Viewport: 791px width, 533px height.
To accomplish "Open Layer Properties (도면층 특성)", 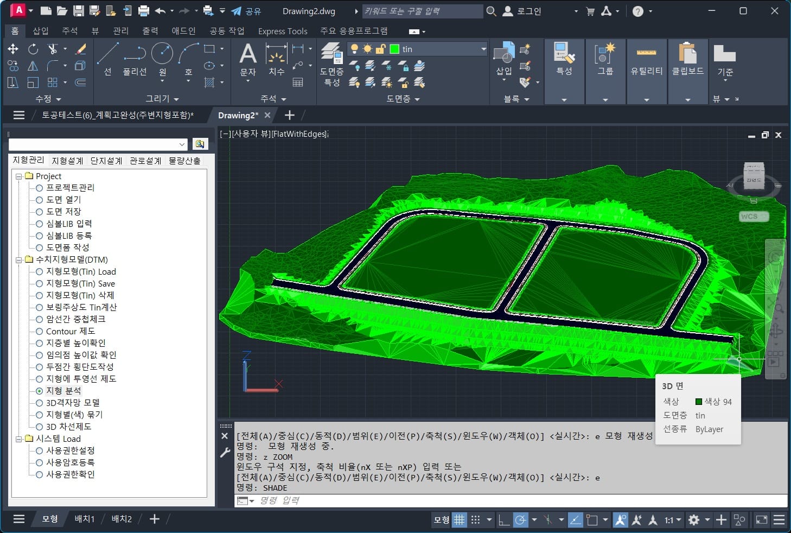I will click(x=331, y=64).
